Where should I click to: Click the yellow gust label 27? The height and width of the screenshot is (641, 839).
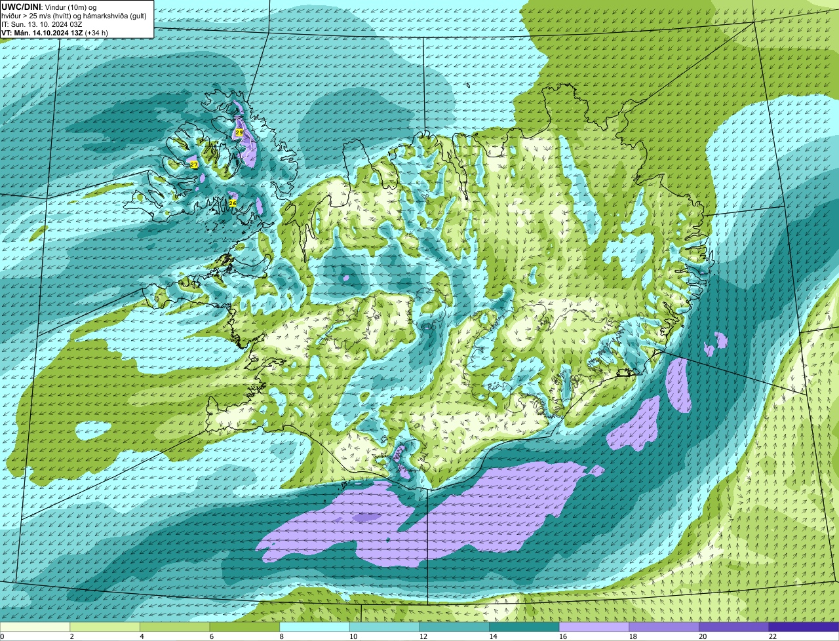[x=194, y=165]
